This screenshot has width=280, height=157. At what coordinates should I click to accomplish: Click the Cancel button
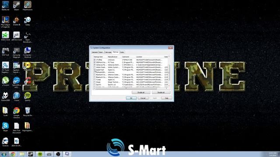pyautogui.click(x=143, y=98)
